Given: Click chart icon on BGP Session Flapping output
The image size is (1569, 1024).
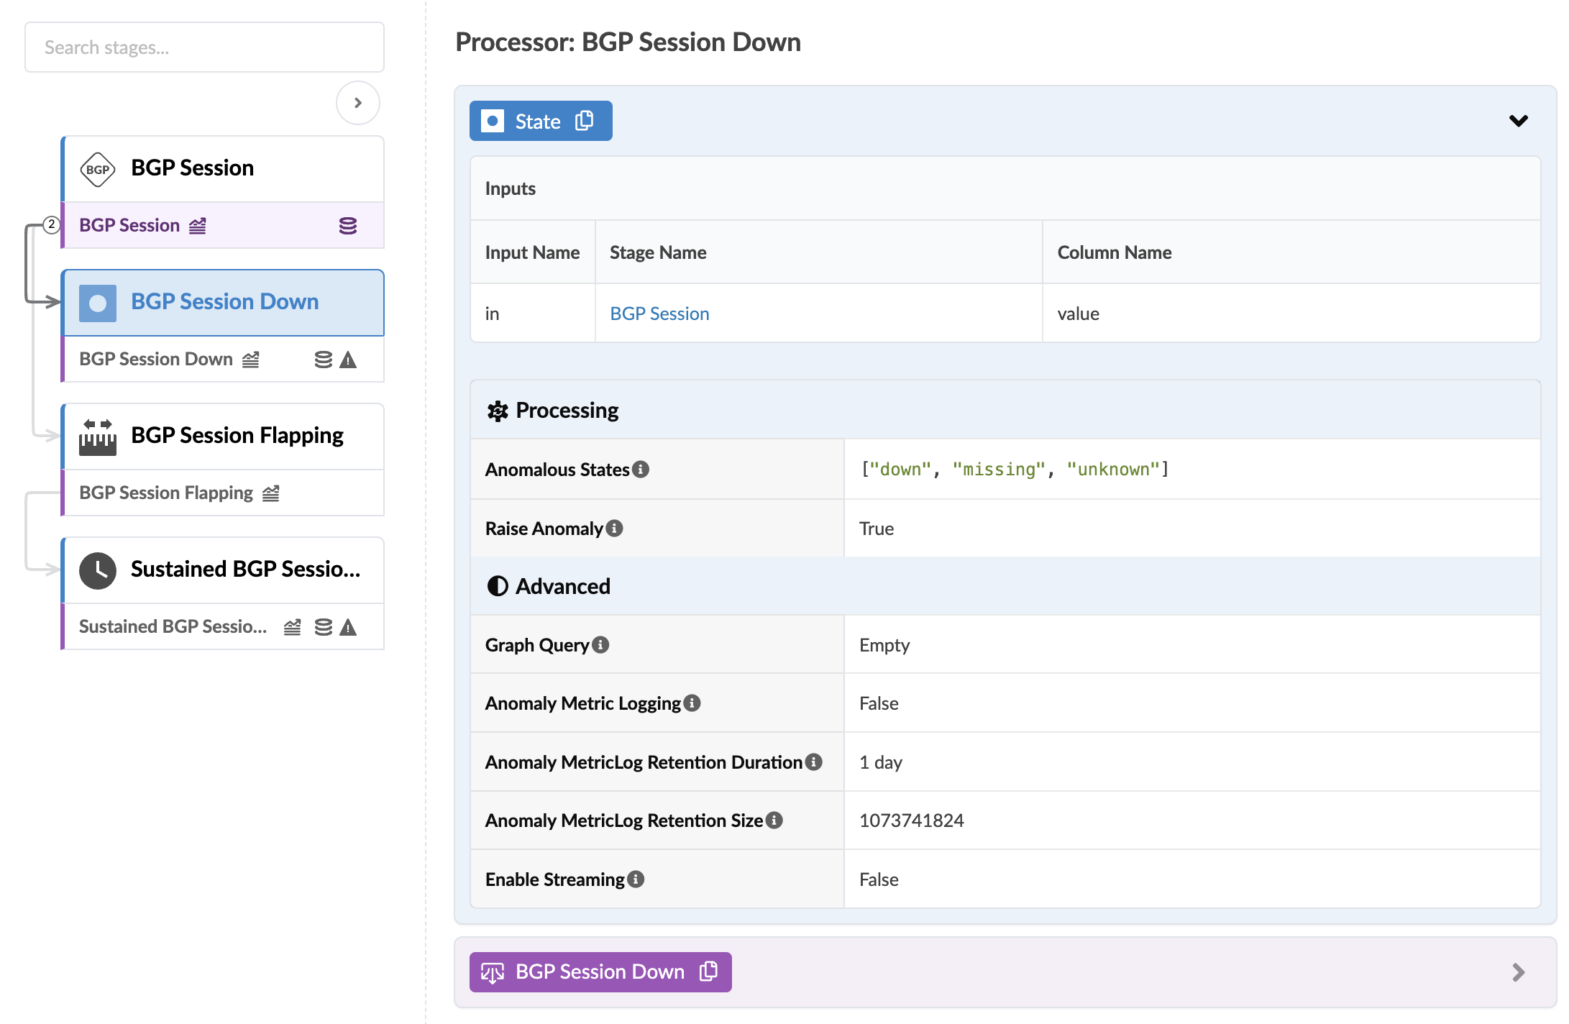Looking at the screenshot, I should tap(270, 493).
